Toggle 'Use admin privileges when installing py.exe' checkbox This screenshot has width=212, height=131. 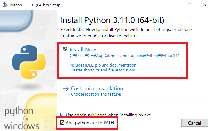62,115
